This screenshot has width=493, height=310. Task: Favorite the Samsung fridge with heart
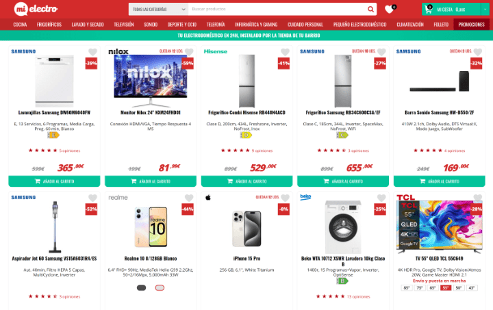pyautogui.click(x=381, y=52)
